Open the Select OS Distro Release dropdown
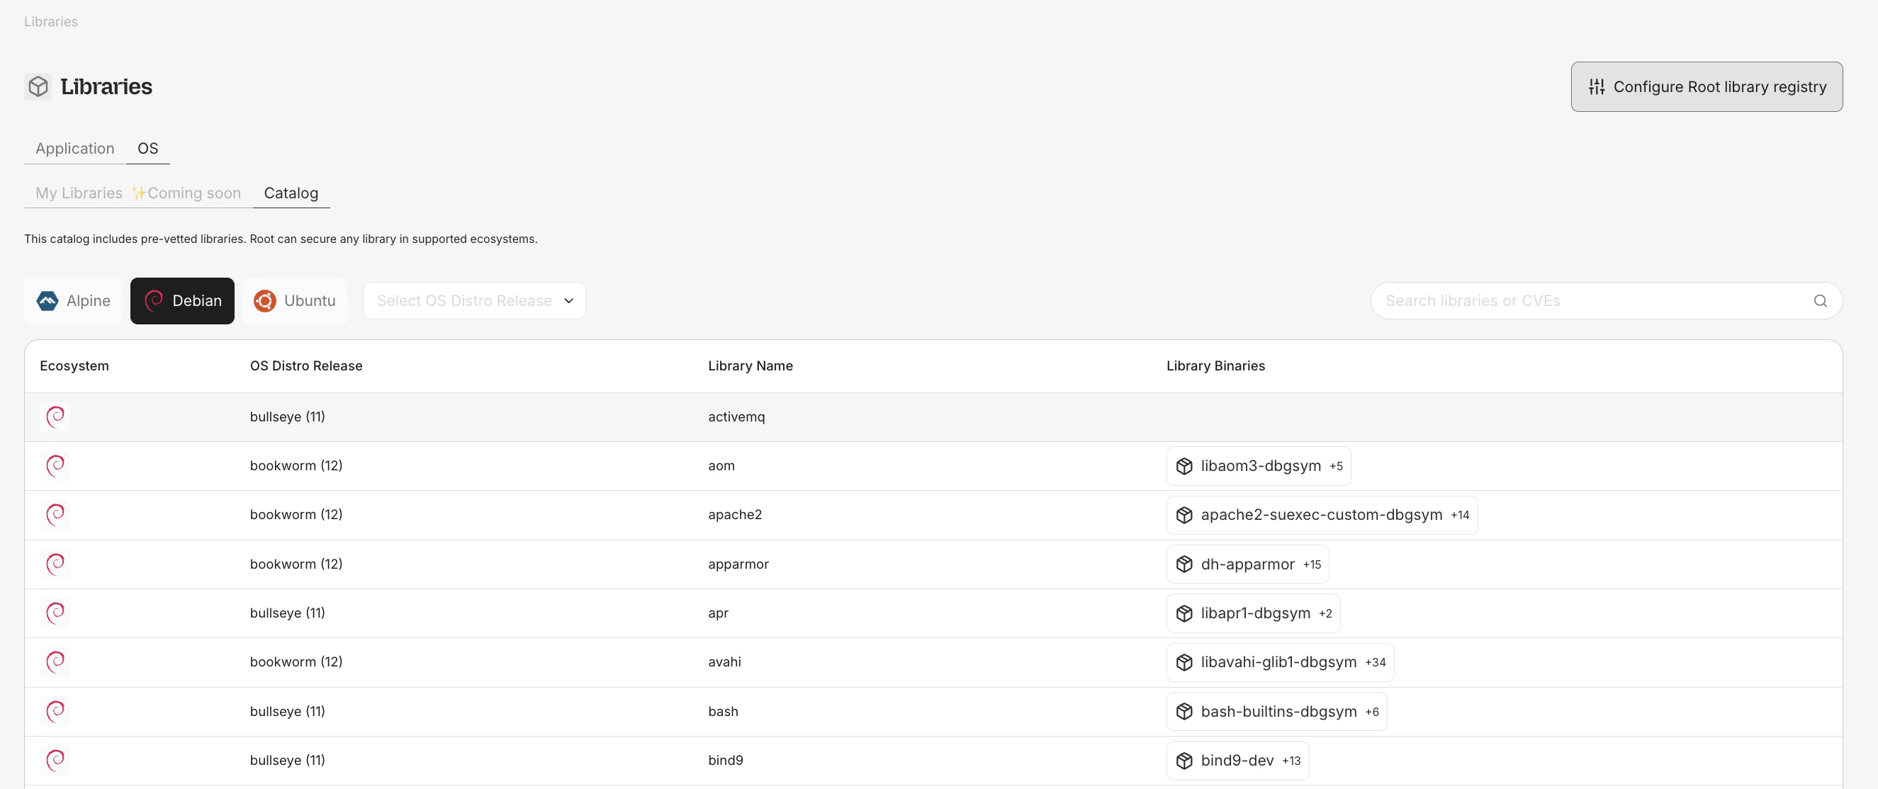This screenshot has height=789, width=1878. coord(474,301)
